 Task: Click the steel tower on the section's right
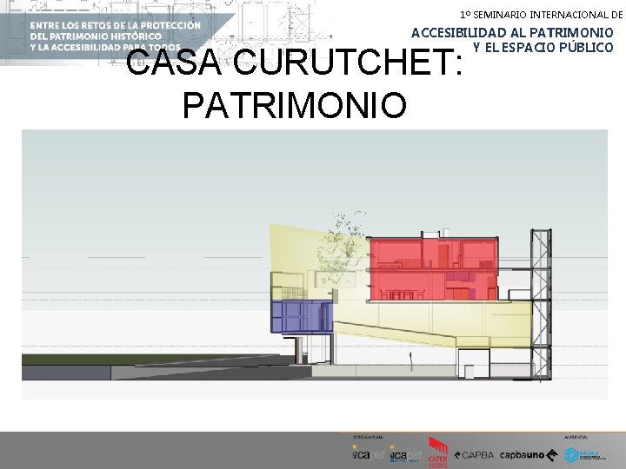(541, 304)
